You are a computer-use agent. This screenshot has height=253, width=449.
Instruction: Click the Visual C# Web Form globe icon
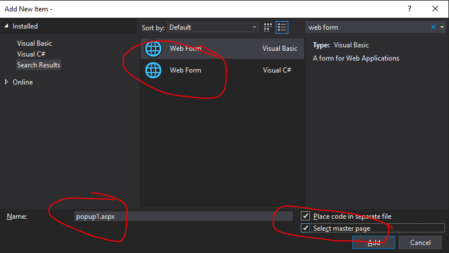click(x=153, y=70)
